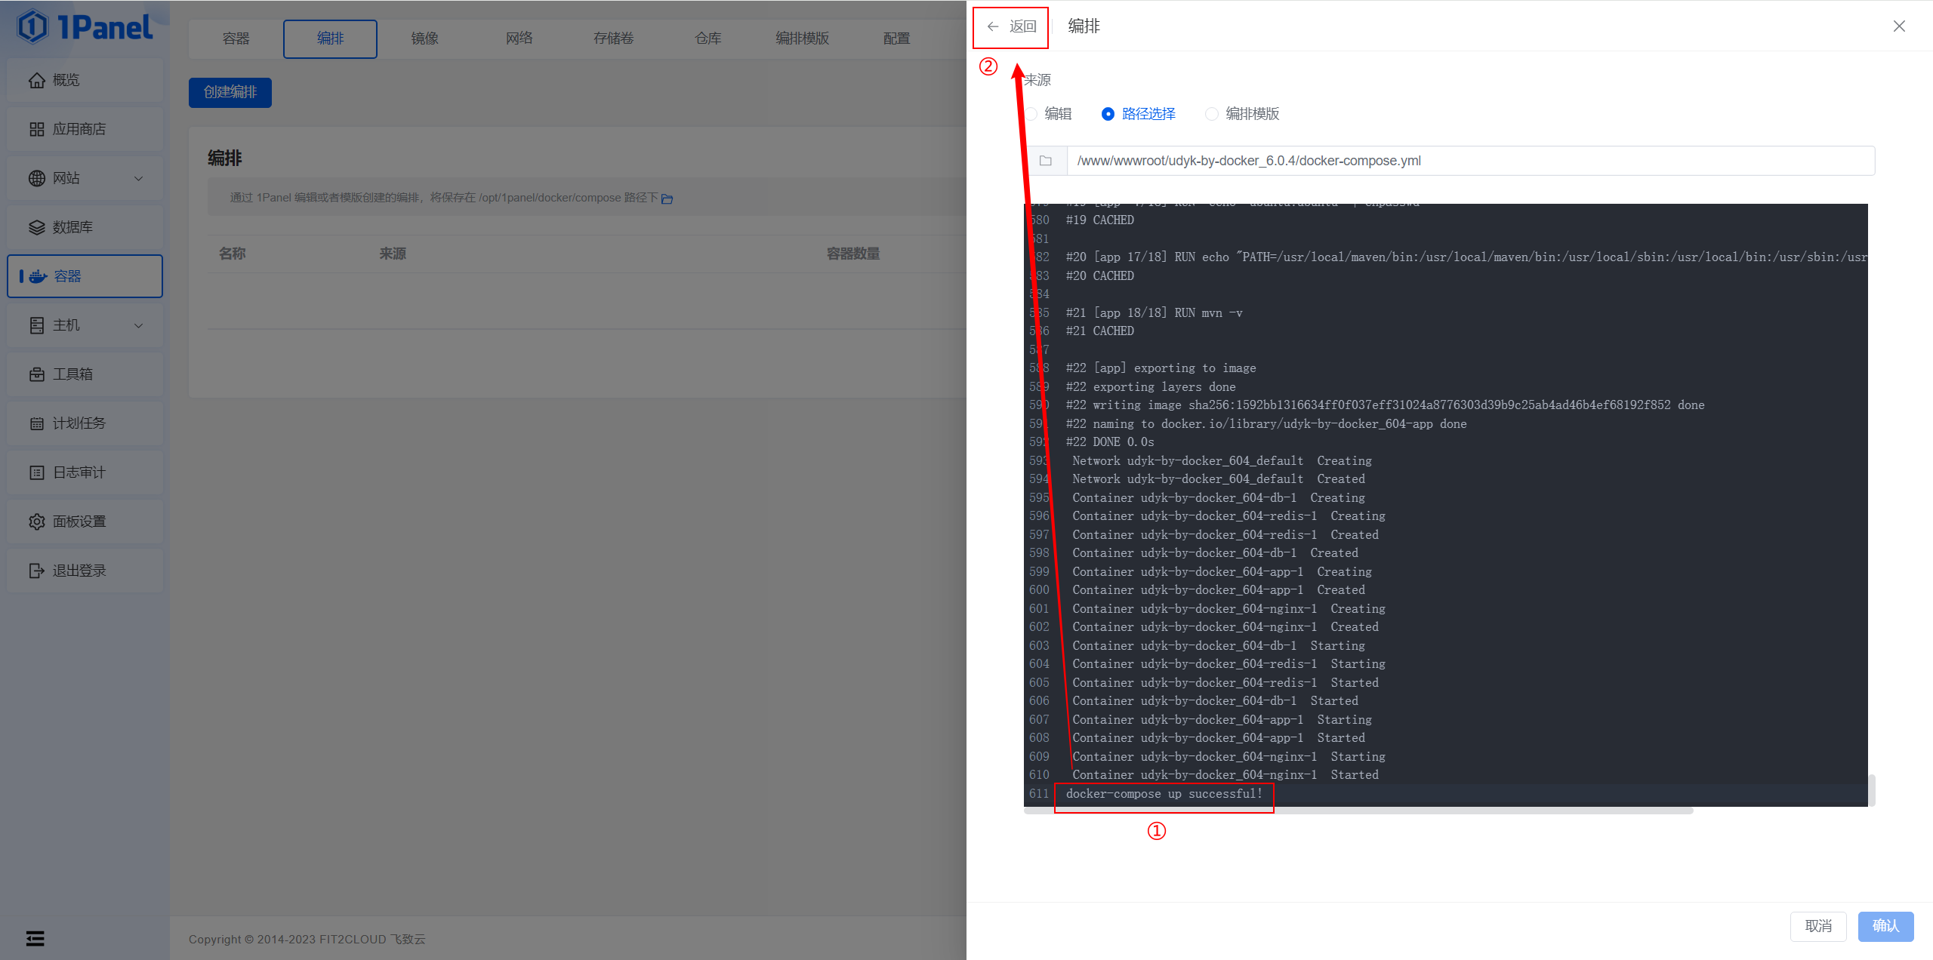
Task: Click the home icon beside 概览
Action: point(36,80)
